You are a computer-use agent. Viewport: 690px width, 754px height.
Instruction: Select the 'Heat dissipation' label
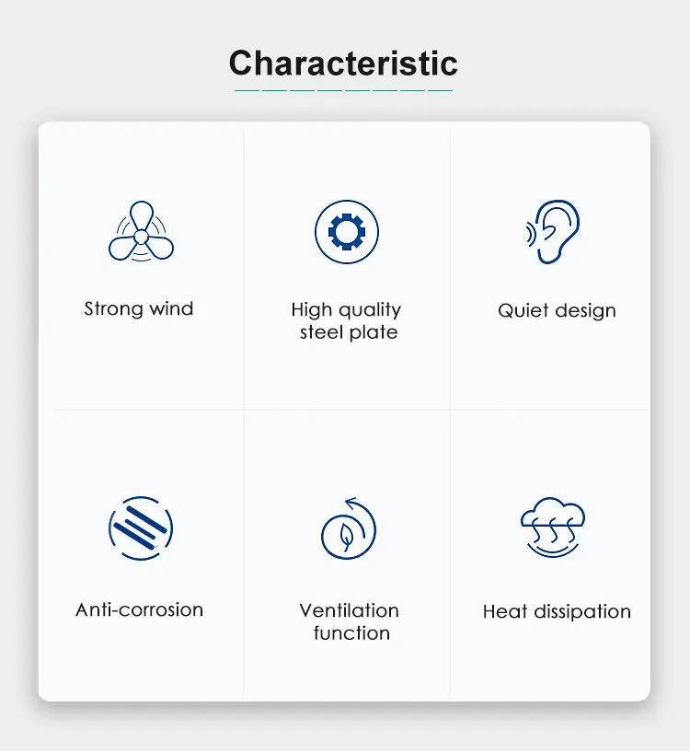pos(557,612)
